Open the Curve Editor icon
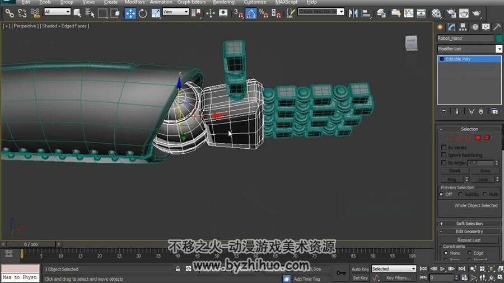The width and height of the screenshot is (504, 283). pyautogui.click(x=409, y=13)
